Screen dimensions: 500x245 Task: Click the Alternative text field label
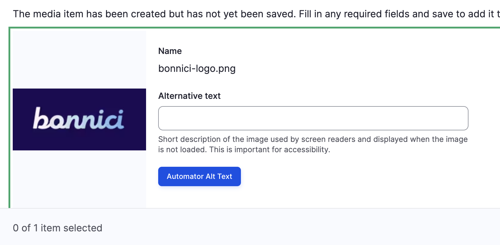[189, 96]
